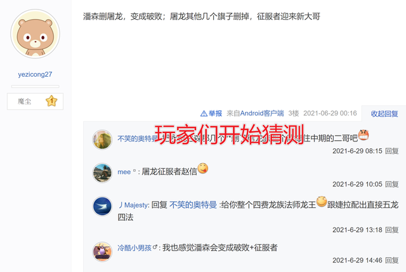Screen dimensions: 406x272
Task: Open yezicong27's bear avatar
Action: coord(36,34)
